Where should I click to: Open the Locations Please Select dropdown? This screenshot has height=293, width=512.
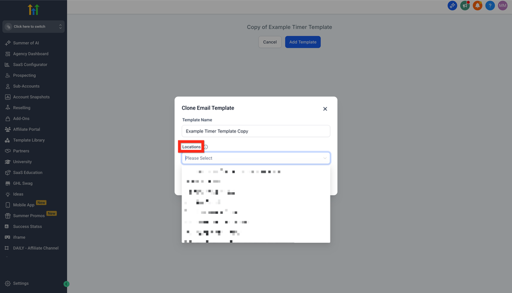256,158
